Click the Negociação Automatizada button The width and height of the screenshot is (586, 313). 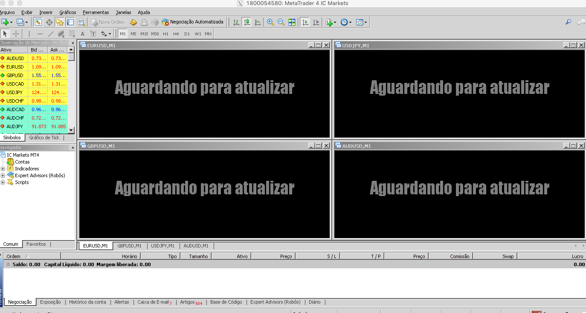click(x=193, y=22)
